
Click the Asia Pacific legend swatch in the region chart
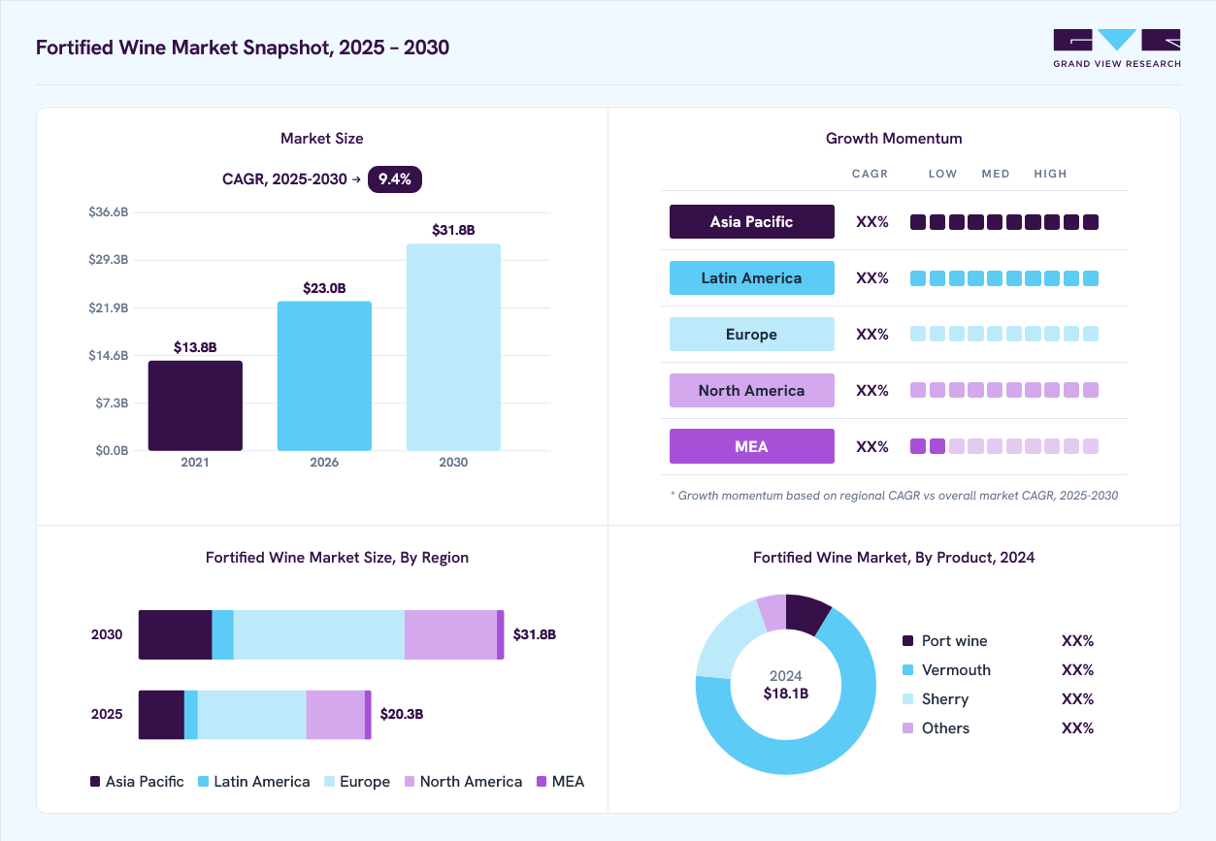(95, 781)
